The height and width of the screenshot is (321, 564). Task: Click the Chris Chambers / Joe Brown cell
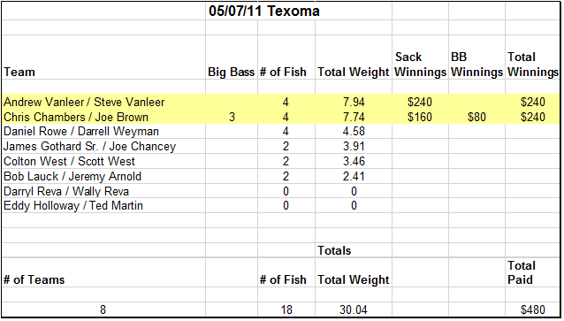tap(103, 117)
